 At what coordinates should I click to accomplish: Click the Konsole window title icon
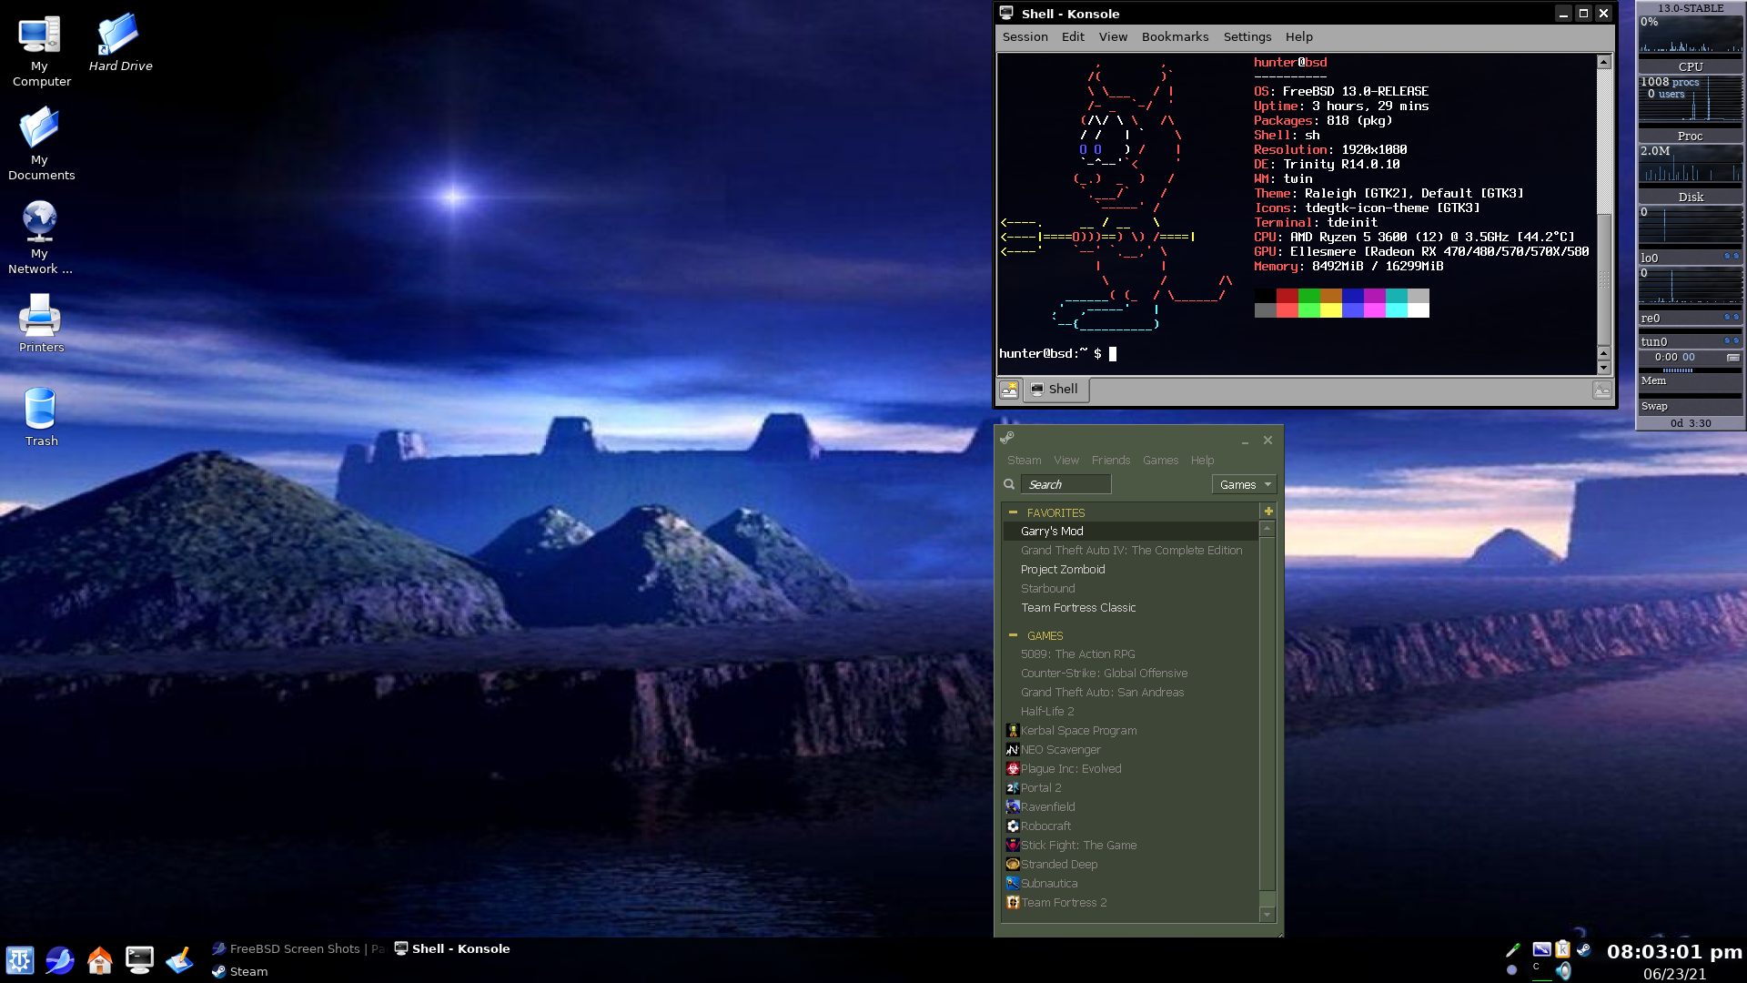click(1006, 13)
